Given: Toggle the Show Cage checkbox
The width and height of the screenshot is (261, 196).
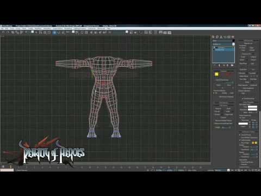Looking at the screenshot, I should [240, 143].
